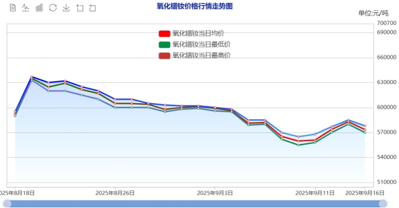Click the middle of the blue data-zoom bar
Image resolution: width=399 pixels, height=208 pixels.
(195, 203)
